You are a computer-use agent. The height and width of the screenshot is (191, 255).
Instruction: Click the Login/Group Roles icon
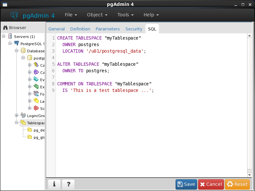[x=23, y=115]
